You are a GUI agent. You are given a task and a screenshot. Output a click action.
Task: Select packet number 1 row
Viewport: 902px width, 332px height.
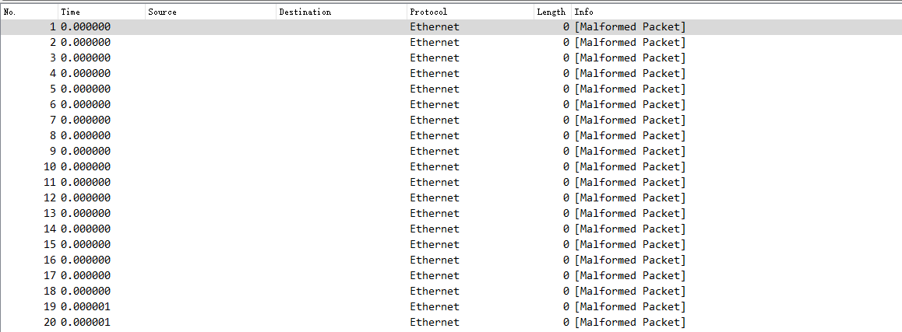point(451,27)
